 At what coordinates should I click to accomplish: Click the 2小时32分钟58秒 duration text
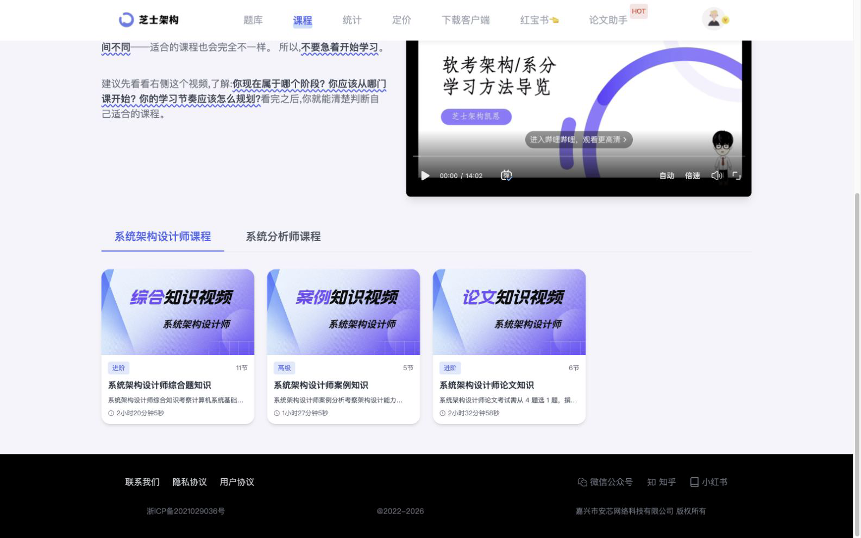click(x=474, y=413)
